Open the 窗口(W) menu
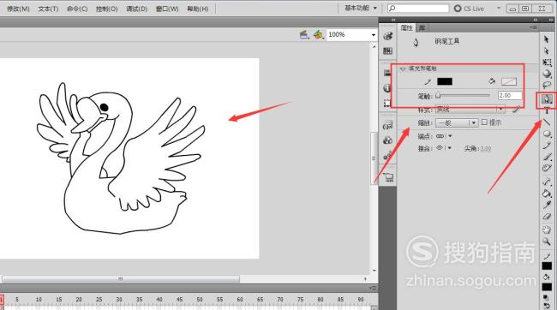 click(x=167, y=9)
